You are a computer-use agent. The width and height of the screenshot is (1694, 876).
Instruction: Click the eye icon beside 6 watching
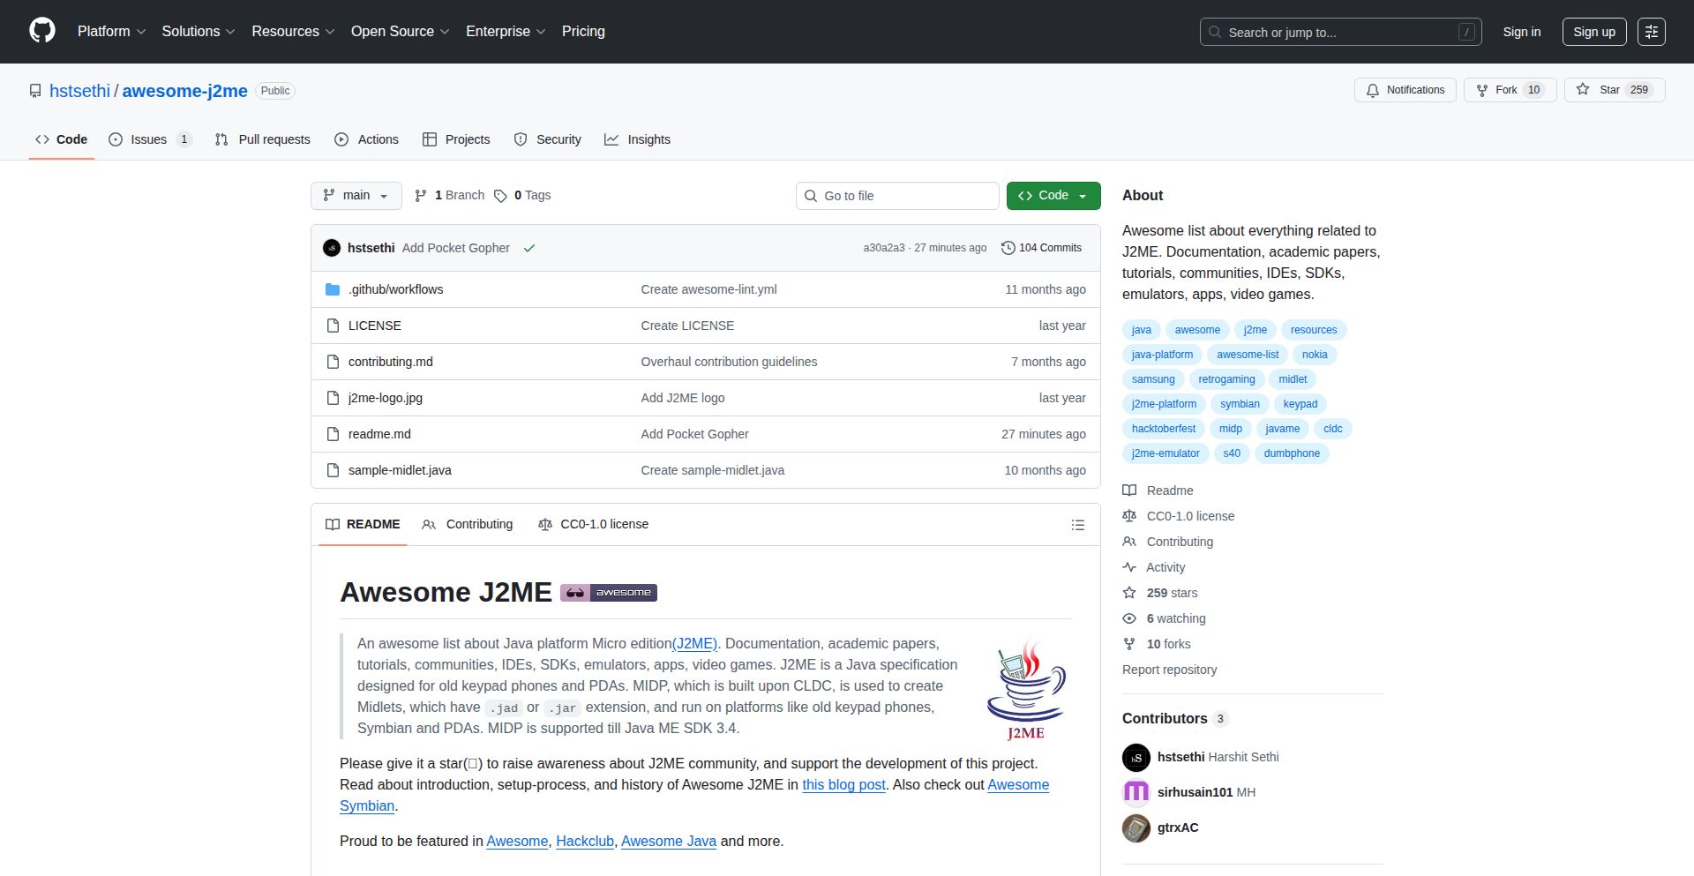click(1129, 618)
